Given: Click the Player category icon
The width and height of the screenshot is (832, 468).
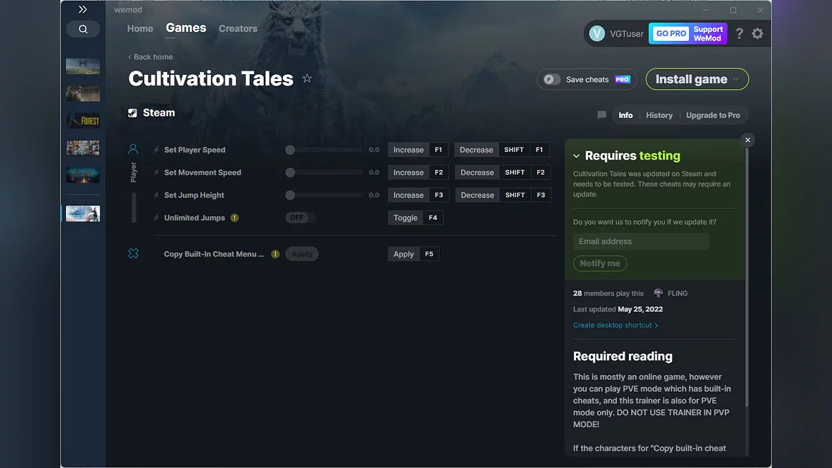Looking at the screenshot, I should pos(133,149).
